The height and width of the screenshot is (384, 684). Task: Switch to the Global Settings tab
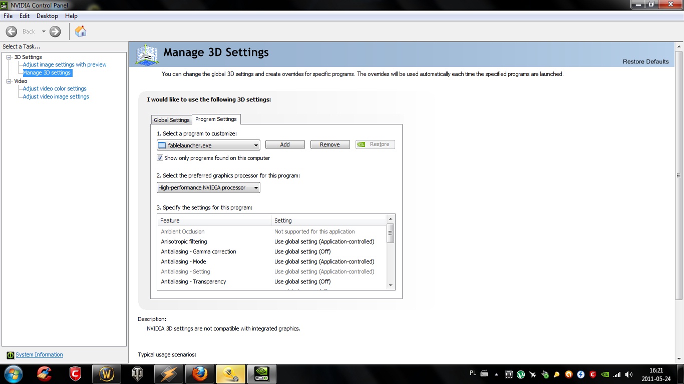pos(171,120)
